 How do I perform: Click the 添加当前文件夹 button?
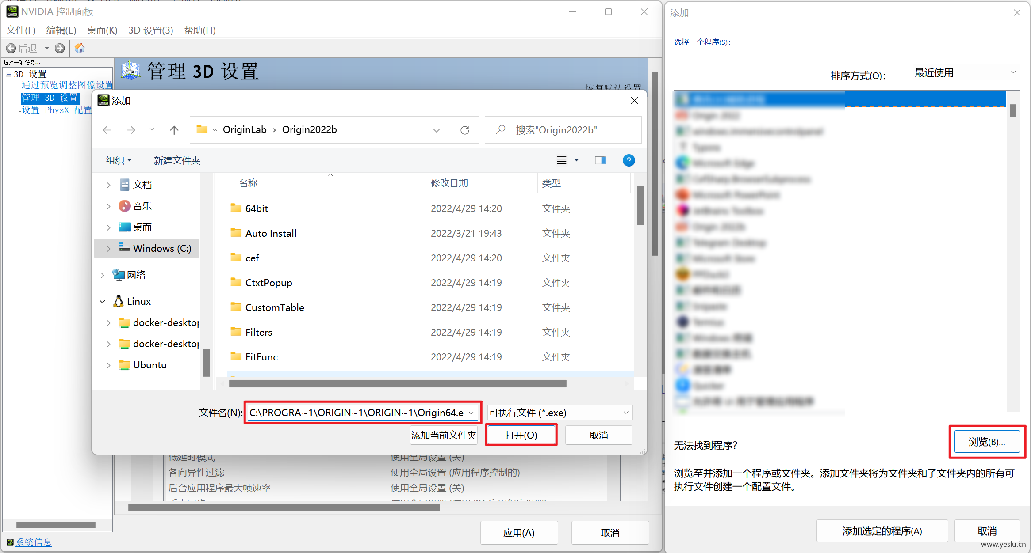click(x=444, y=435)
